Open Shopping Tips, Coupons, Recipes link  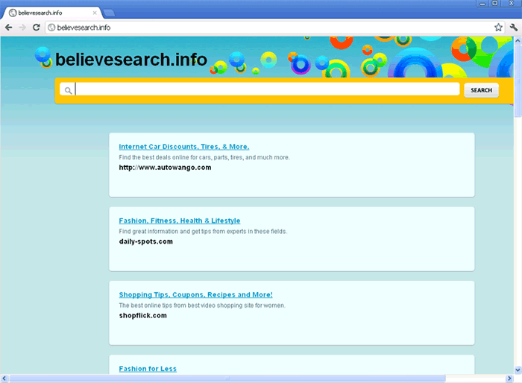pos(195,294)
